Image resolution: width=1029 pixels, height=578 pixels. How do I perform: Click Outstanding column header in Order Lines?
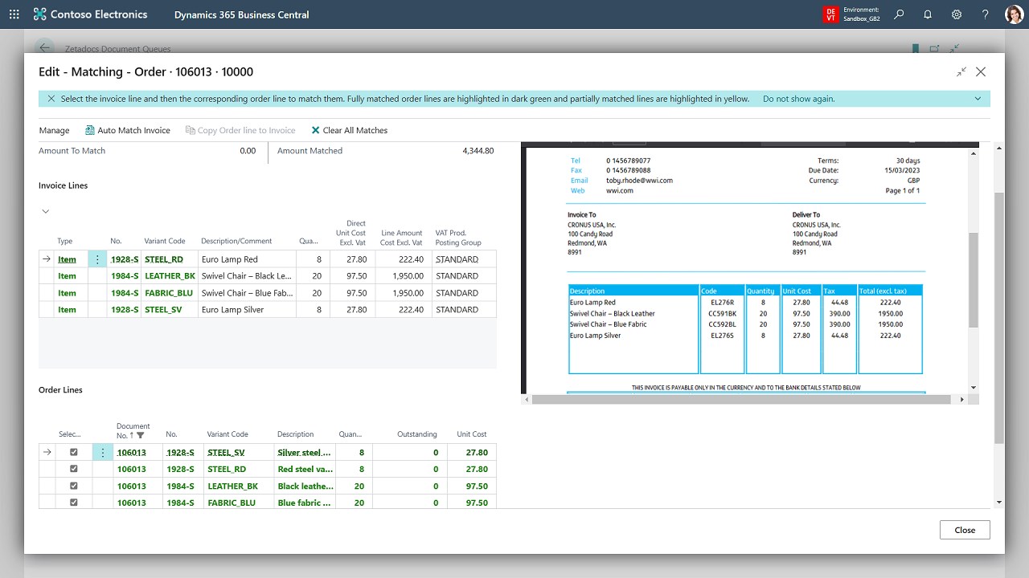(417, 434)
